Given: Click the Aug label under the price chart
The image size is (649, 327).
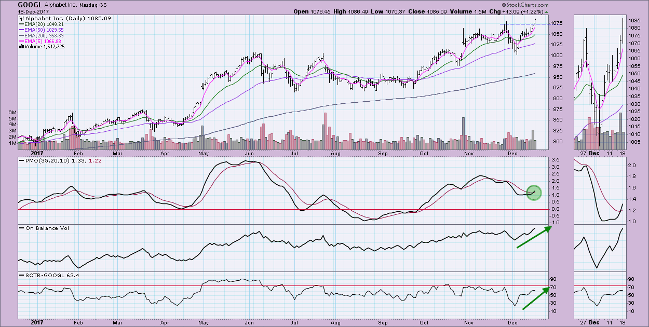Looking at the screenshot, I should (335, 154).
